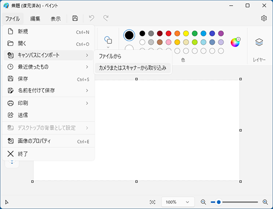The height and width of the screenshot is (209, 273).
Task: Open the 100% zoom level dropdown
Action: click(x=178, y=202)
